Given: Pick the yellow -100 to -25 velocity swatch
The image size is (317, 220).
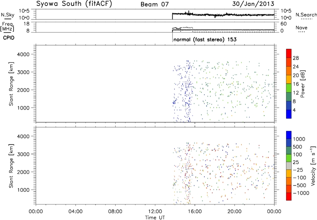Looking at the screenshot, I should [289, 174].
